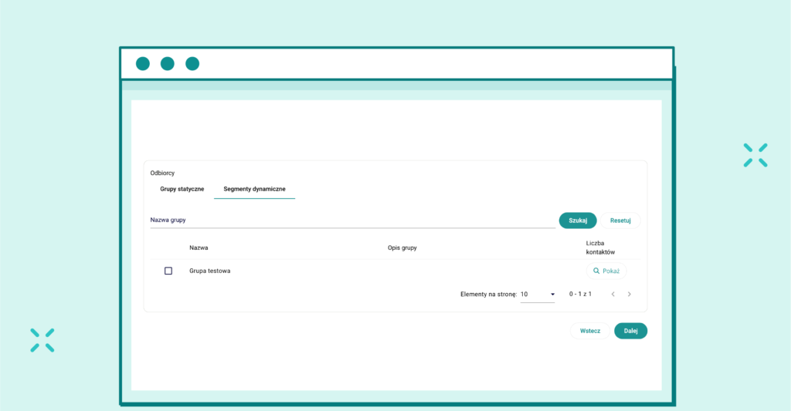Image resolution: width=791 pixels, height=411 pixels.
Task: Click the Liczba kontaktów column header
Action: (x=600, y=248)
